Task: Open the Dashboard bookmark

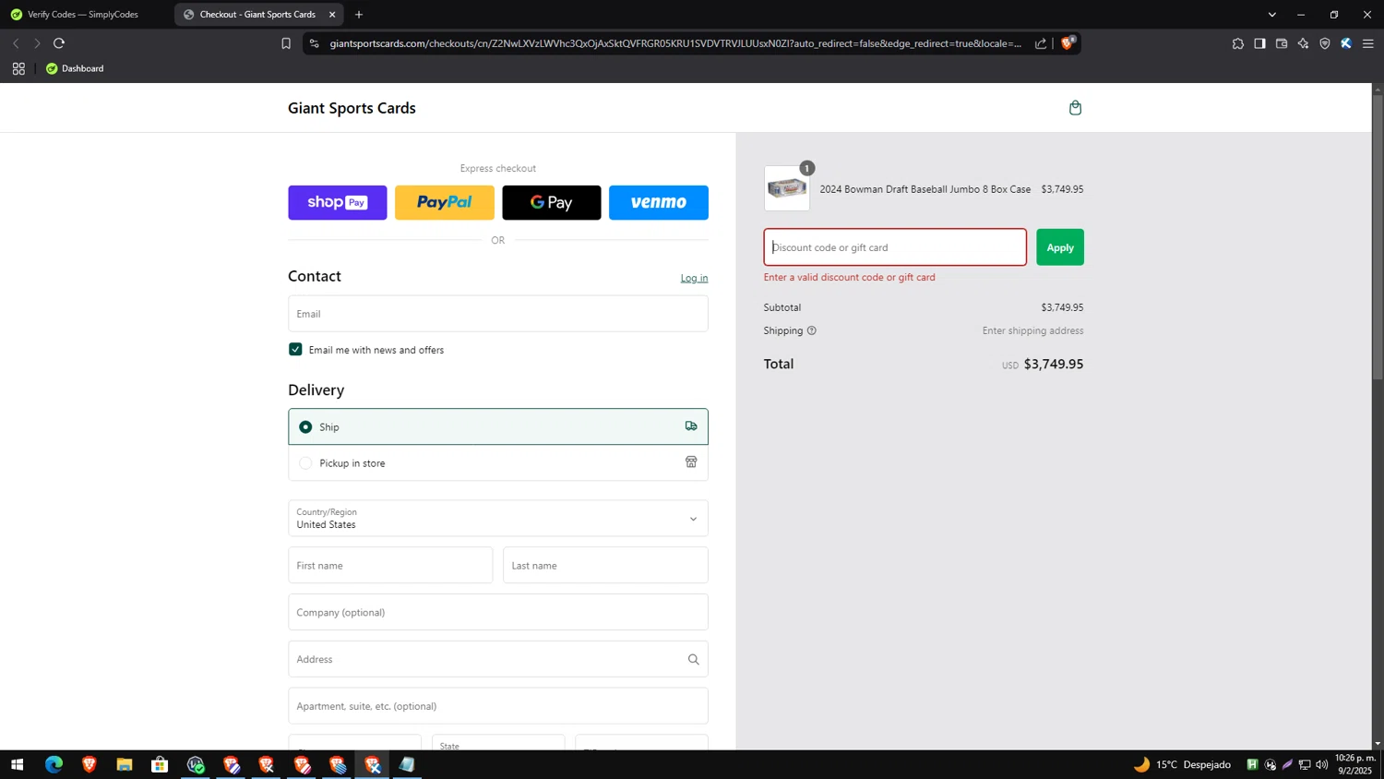Action: pyautogui.click(x=75, y=68)
